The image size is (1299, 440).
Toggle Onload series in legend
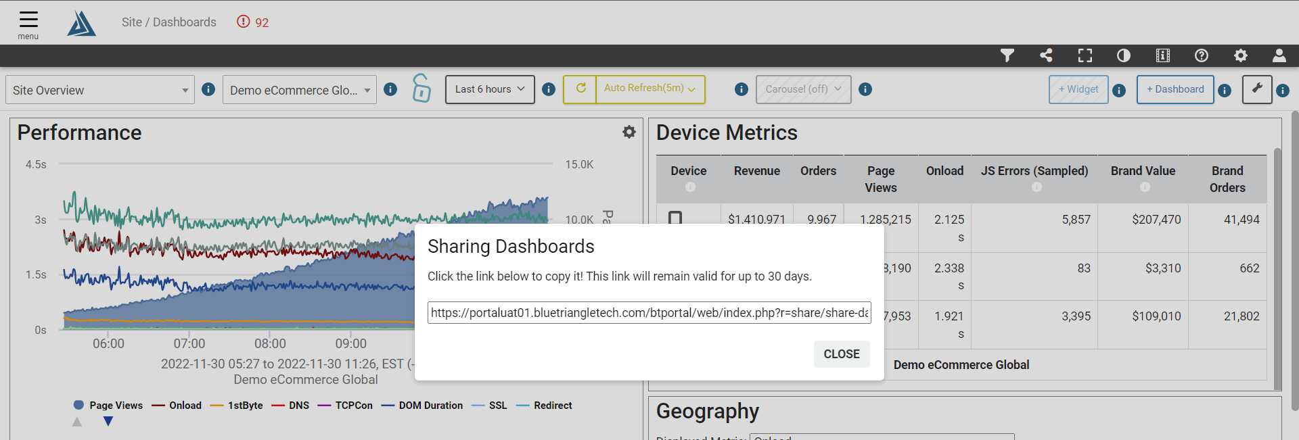pyautogui.click(x=177, y=406)
